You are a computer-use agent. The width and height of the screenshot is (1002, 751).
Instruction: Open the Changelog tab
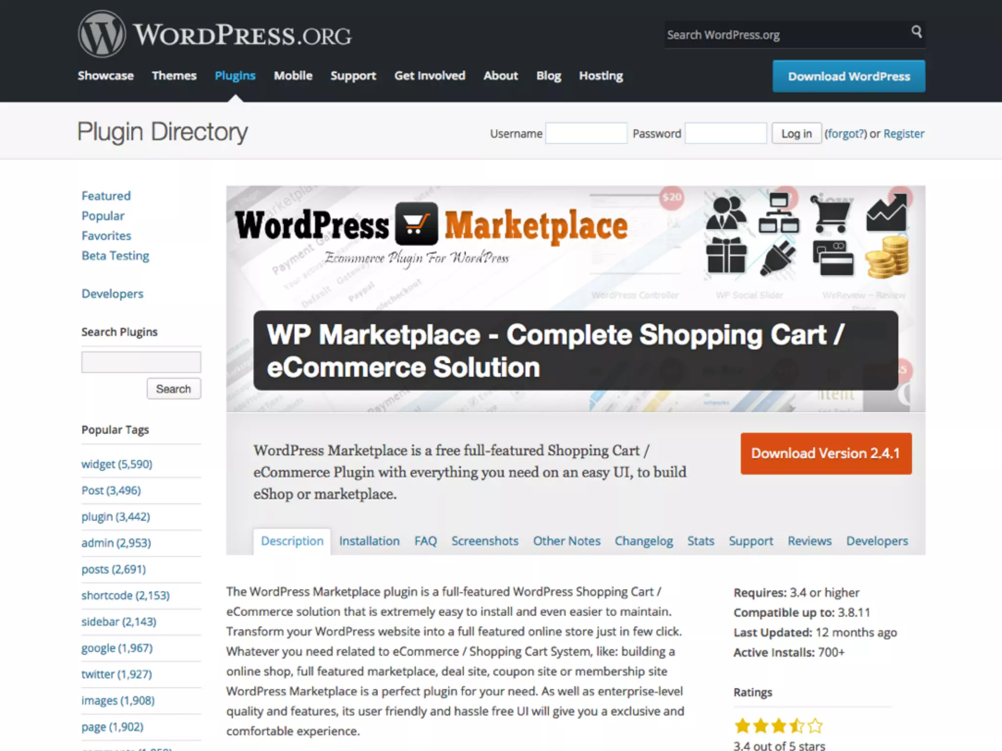(x=643, y=541)
